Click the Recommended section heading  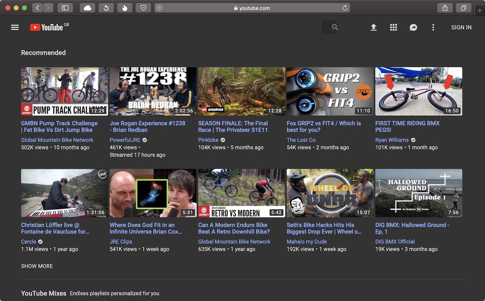[x=43, y=53]
